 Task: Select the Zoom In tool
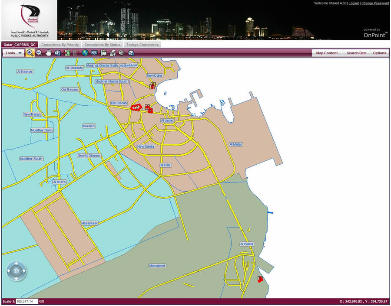pos(30,53)
